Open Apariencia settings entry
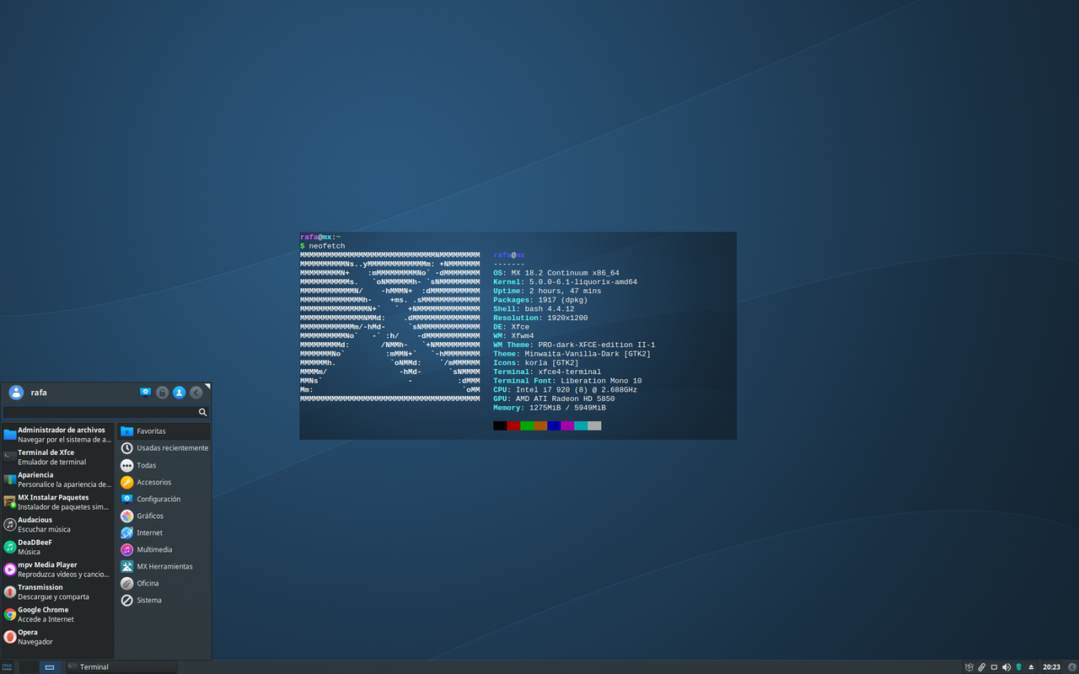Image resolution: width=1079 pixels, height=674 pixels. coord(57,479)
